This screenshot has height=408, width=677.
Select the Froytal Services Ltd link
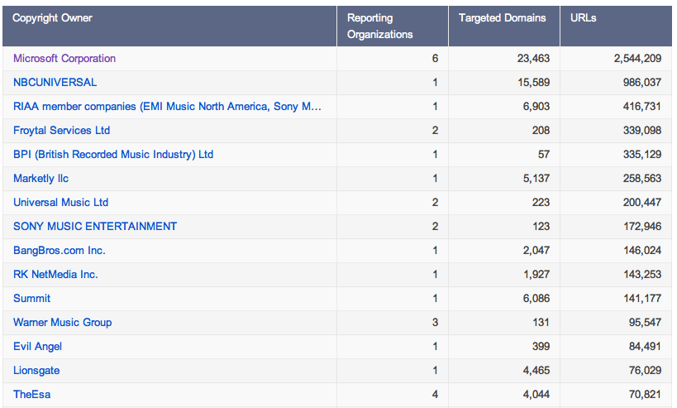coord(62,131)
